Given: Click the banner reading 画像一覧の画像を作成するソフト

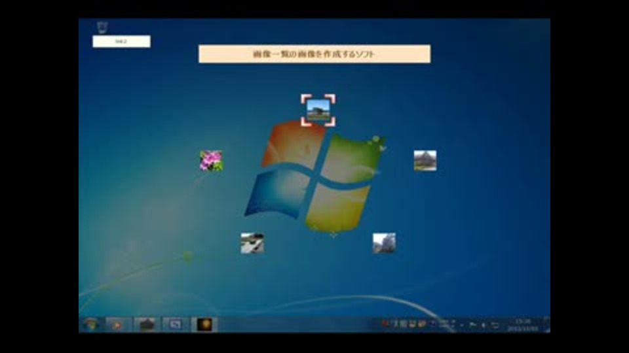Looking at the screenshot, I should coord(314,54).
